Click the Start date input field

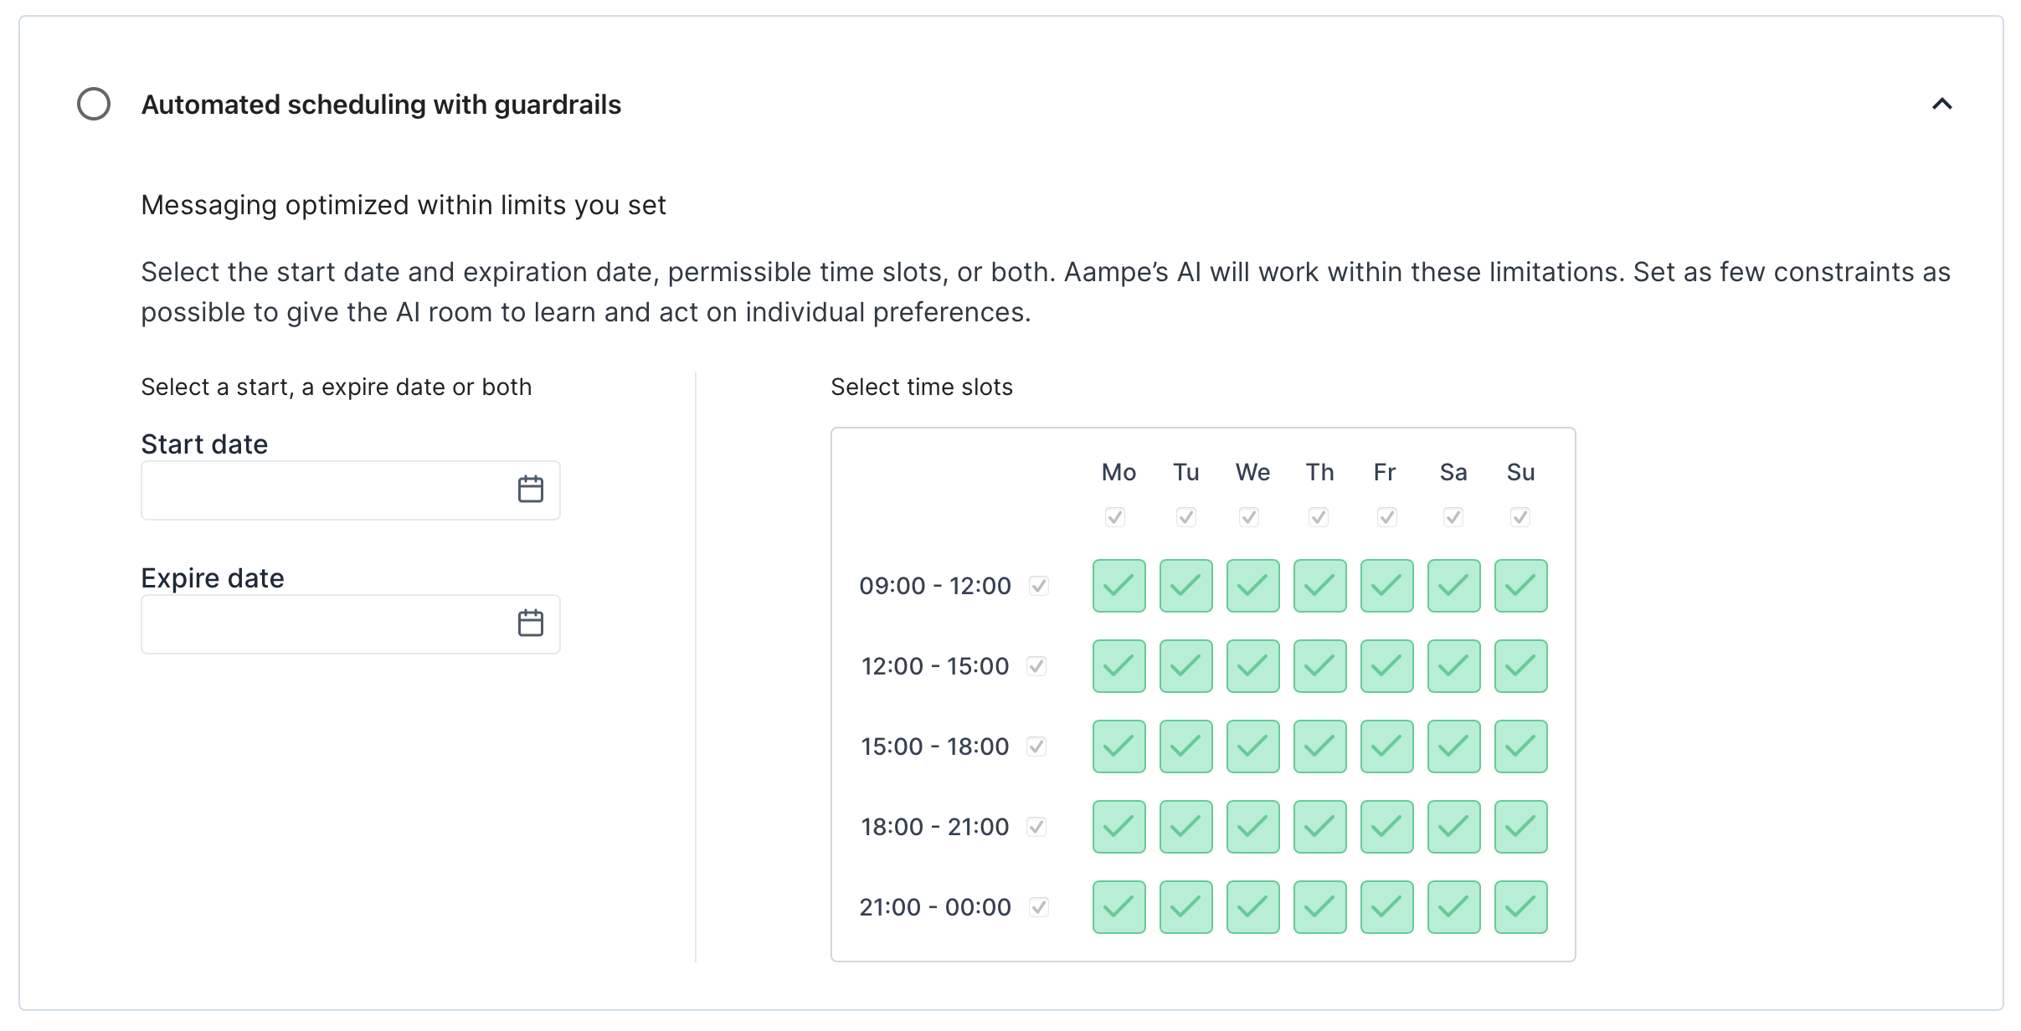click(350, 490)
